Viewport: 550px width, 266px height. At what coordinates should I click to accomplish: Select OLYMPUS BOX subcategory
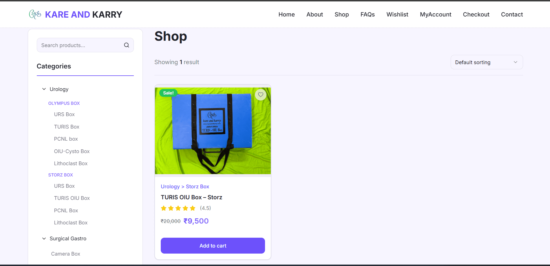point(64,103)
